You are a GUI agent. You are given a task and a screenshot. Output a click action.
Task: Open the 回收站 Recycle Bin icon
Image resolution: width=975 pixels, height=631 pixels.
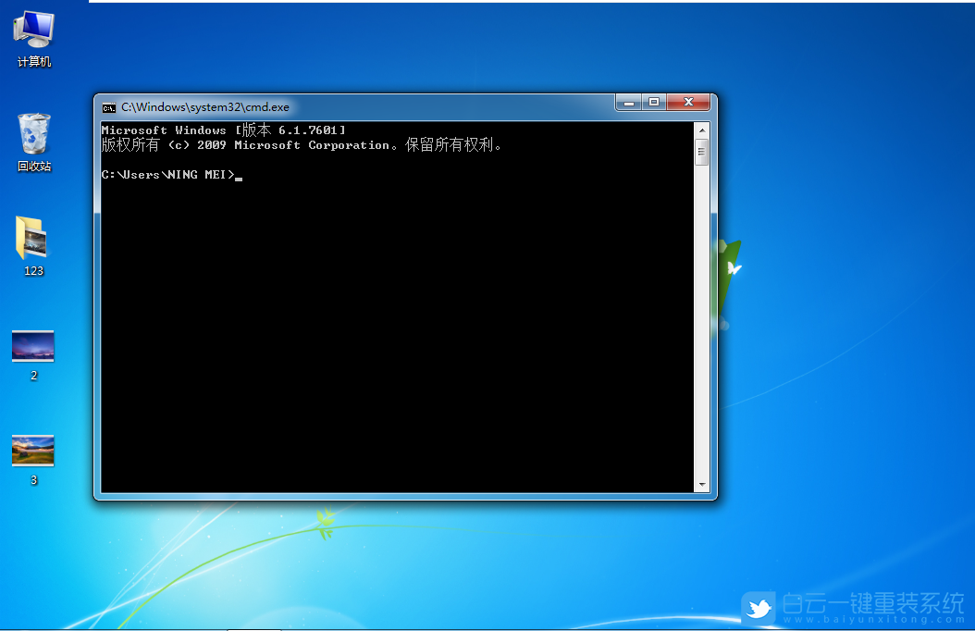32,133
